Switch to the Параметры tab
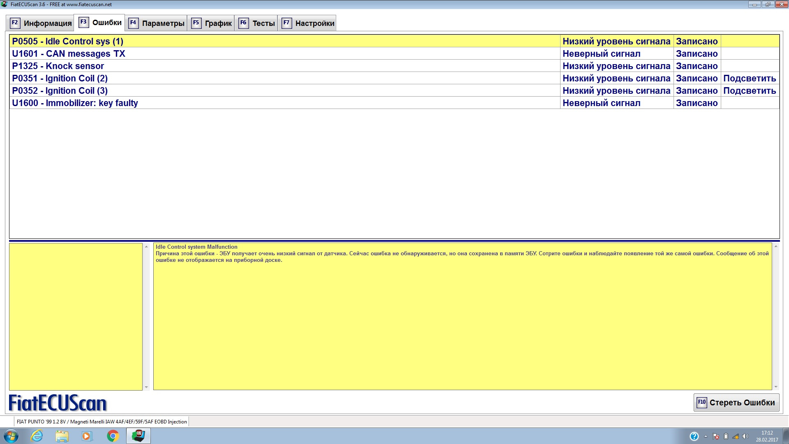Screen dimensions: 789x444 click(x=157, y=23)
